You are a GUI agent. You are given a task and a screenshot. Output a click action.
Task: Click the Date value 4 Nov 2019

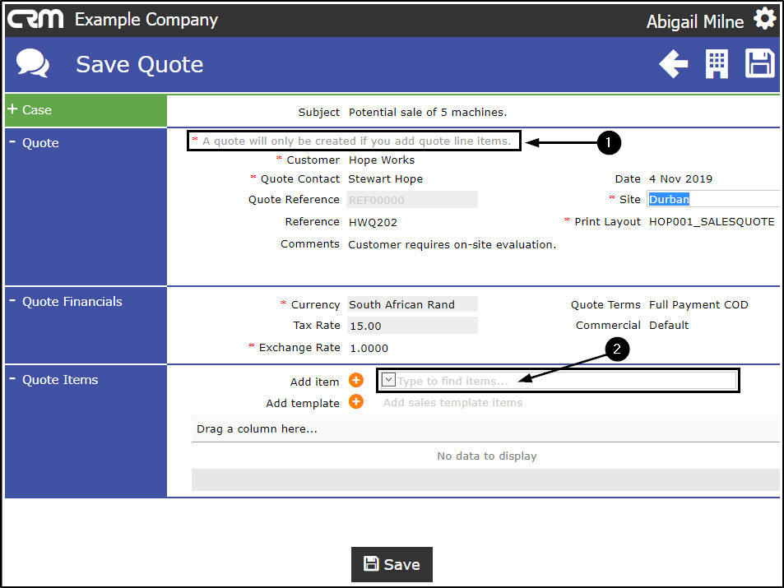[x=680, y=179]
